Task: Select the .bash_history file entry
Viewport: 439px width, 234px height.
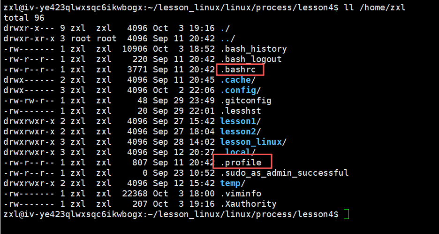Action: click(x=253, y=49)
